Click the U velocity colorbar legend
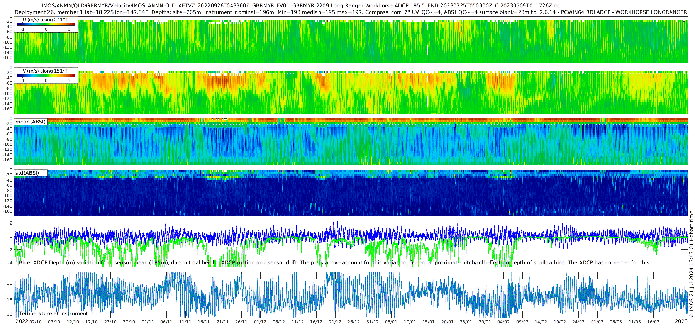695x328 pixels. [46, 24]
